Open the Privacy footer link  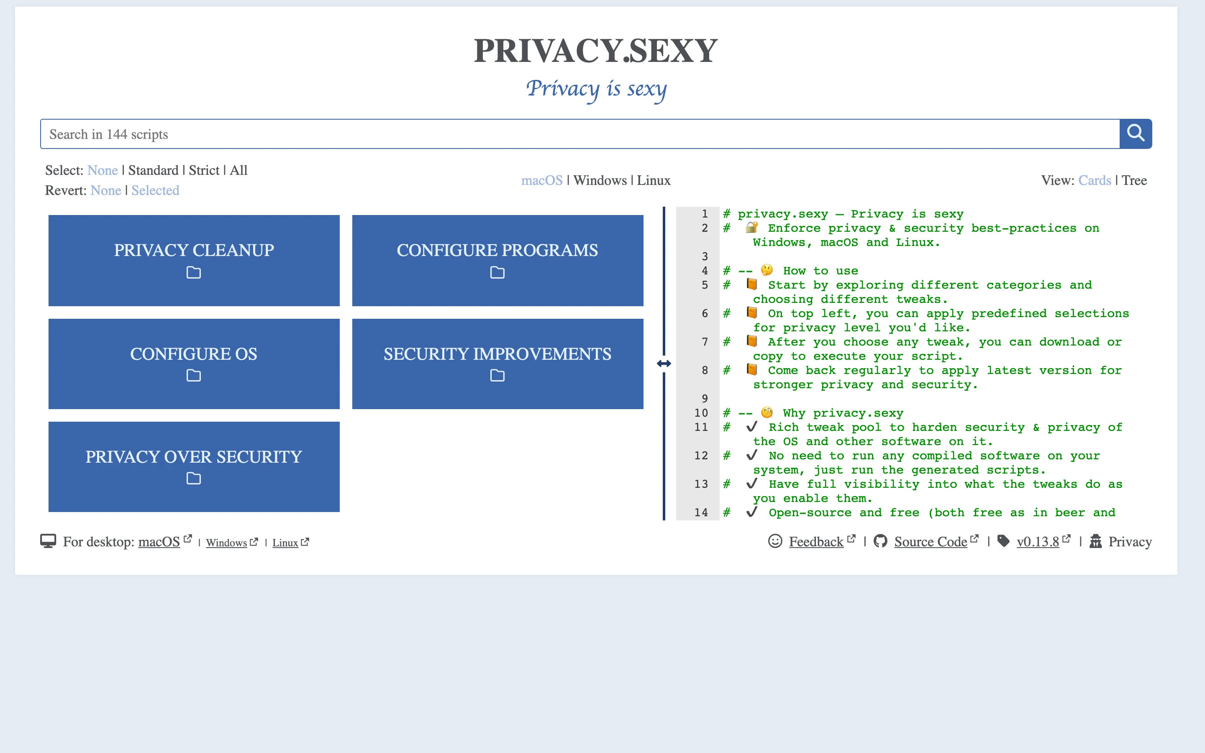(1130, 542)
